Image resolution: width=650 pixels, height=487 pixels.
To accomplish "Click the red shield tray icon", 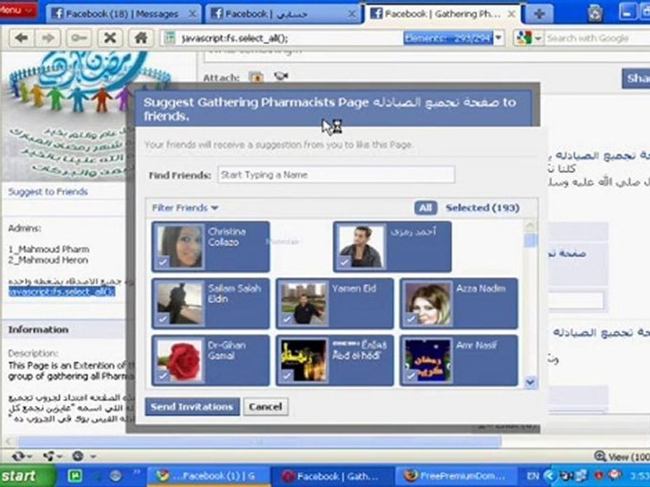I will (x=599, y=476).
